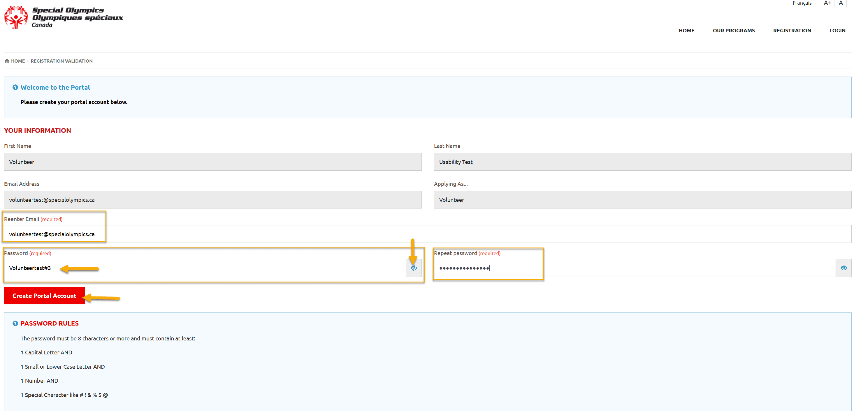Switch language to Français
The width and height of the screenshot is (854, 417).
[802, 3]
